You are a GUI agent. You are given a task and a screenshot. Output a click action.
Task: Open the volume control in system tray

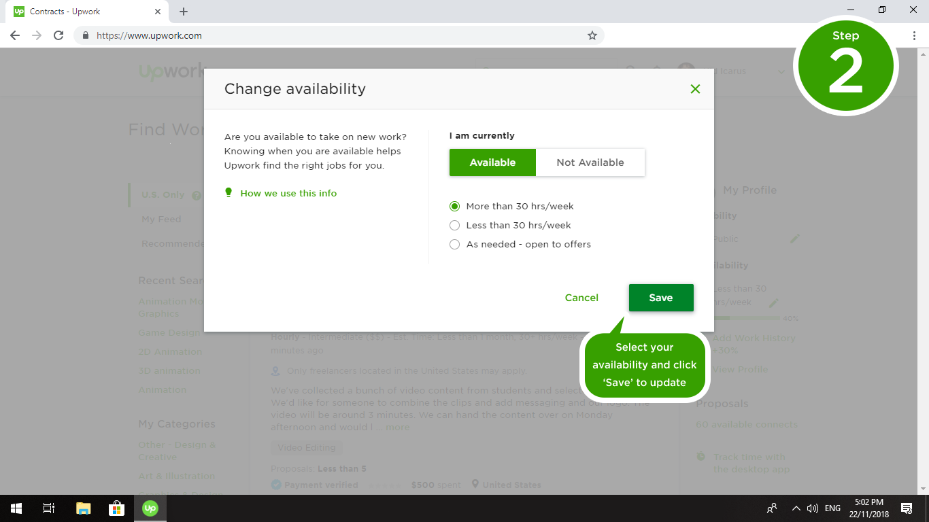(x=813, y=508)
